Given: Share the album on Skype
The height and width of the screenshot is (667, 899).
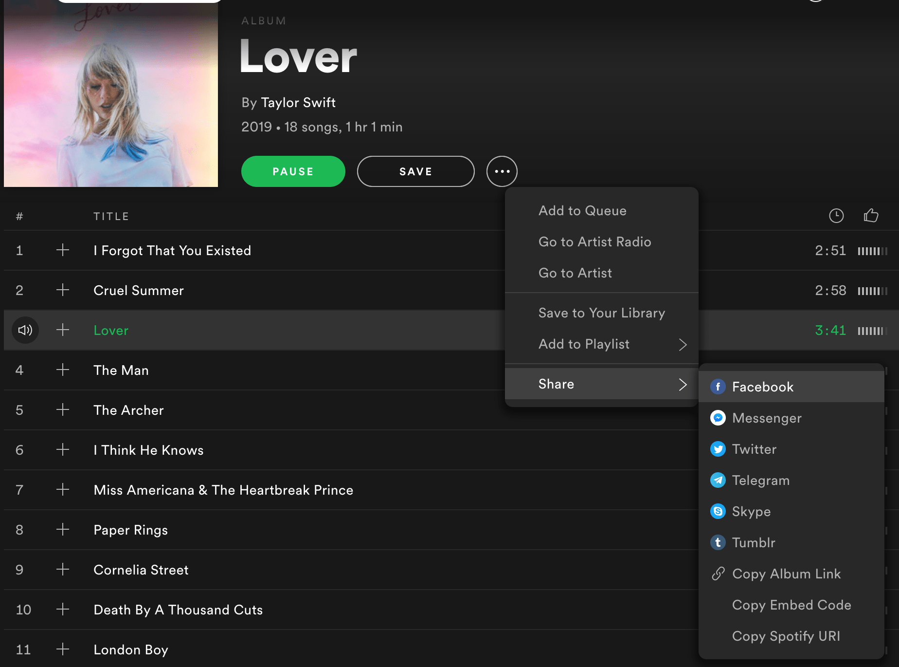Looking at the screenshot, I should pyautogui.click(x=752, y=511).
